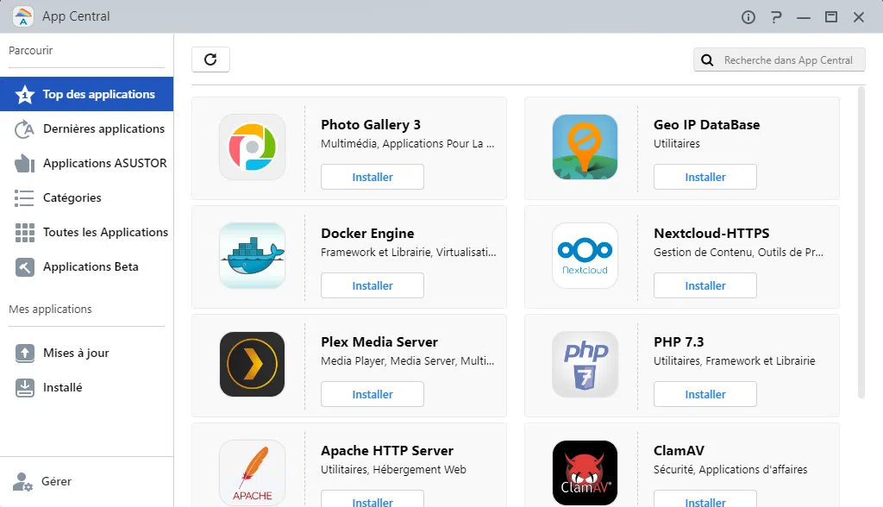Show Toutes les Applications
The height and width of the screenshot is (507, 883).
[x=105, y=232]
